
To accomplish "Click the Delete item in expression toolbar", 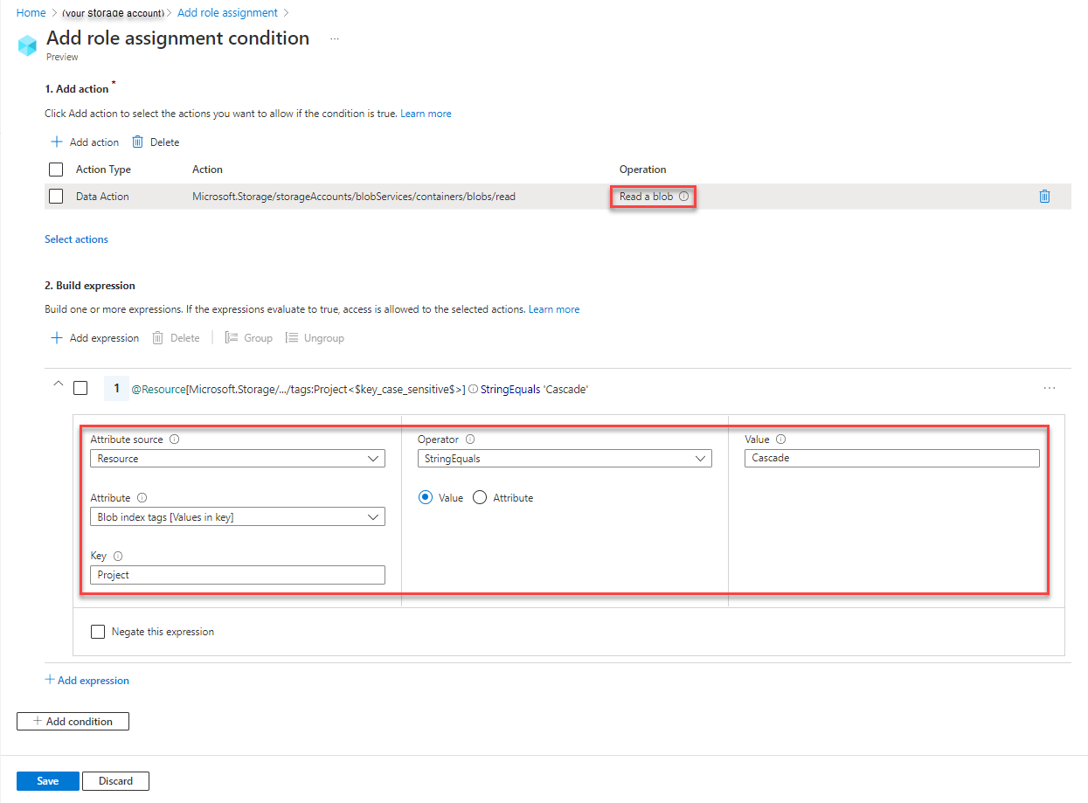I will coord(176,337).
